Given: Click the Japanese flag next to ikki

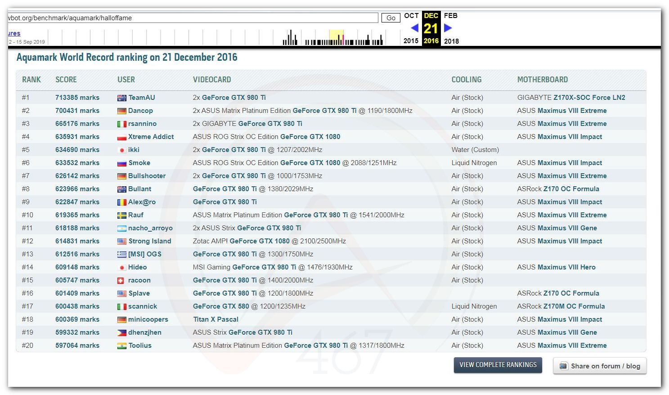Looking at the screenshot, I should pos(121,150).
